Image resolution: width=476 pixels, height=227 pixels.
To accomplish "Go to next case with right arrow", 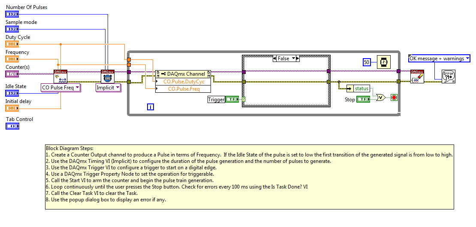I will [x=298, y=59].
